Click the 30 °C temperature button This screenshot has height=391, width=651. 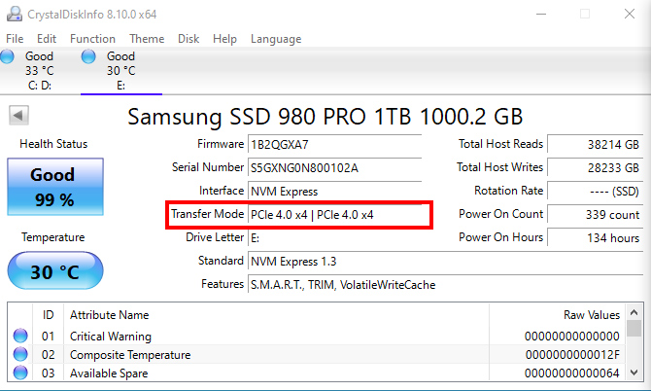pos(54,272)
